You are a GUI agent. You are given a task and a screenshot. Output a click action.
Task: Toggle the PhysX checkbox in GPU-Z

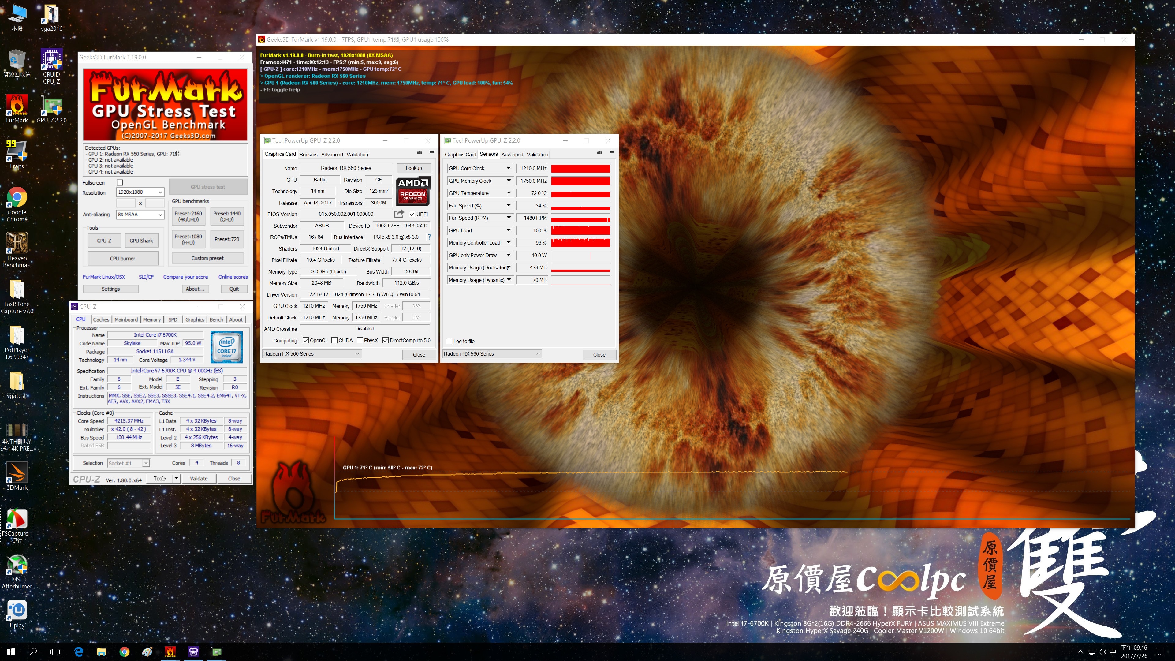pos(360,340)
